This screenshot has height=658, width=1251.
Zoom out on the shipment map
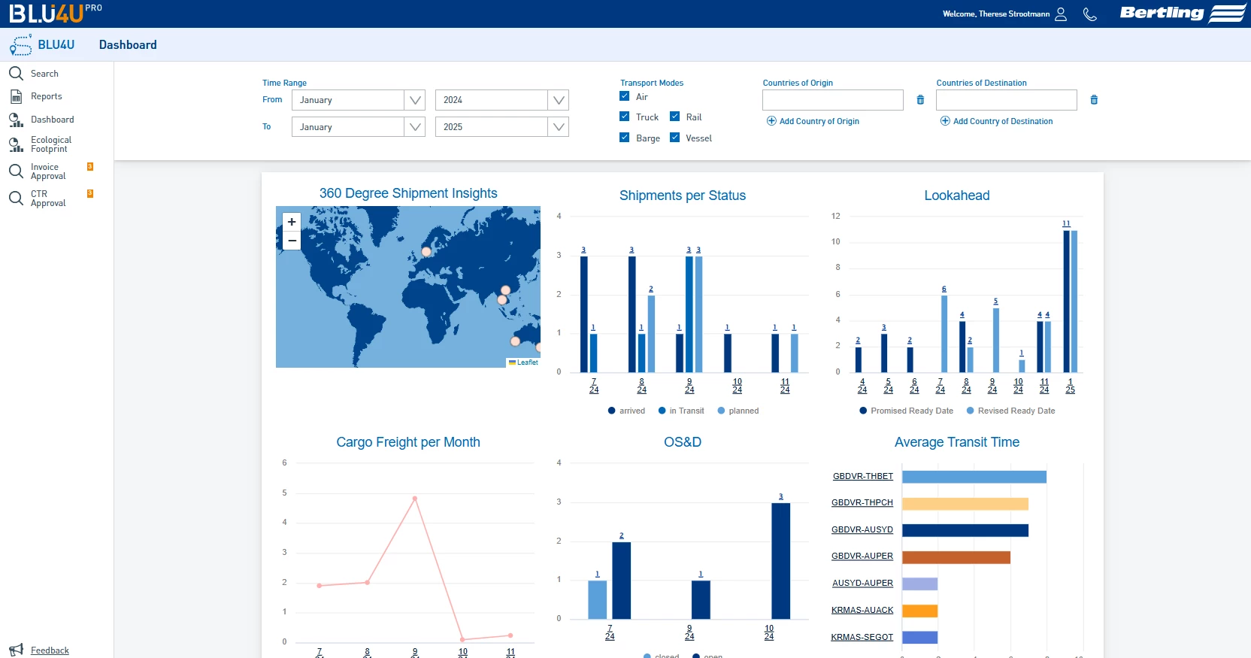292,241
